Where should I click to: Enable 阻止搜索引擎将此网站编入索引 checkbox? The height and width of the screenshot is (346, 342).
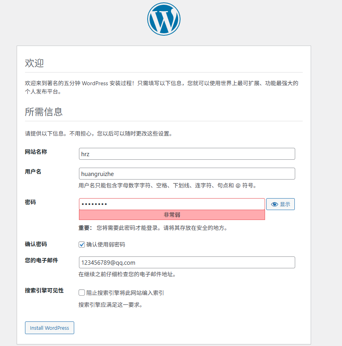[x=82, y=292]
